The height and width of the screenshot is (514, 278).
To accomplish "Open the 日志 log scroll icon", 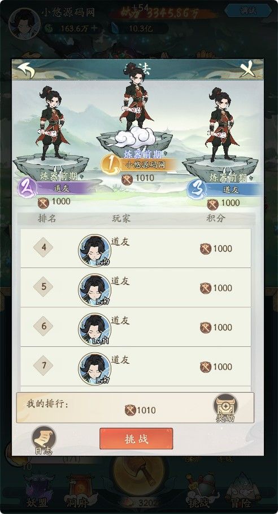I will (x=44, y=440).
